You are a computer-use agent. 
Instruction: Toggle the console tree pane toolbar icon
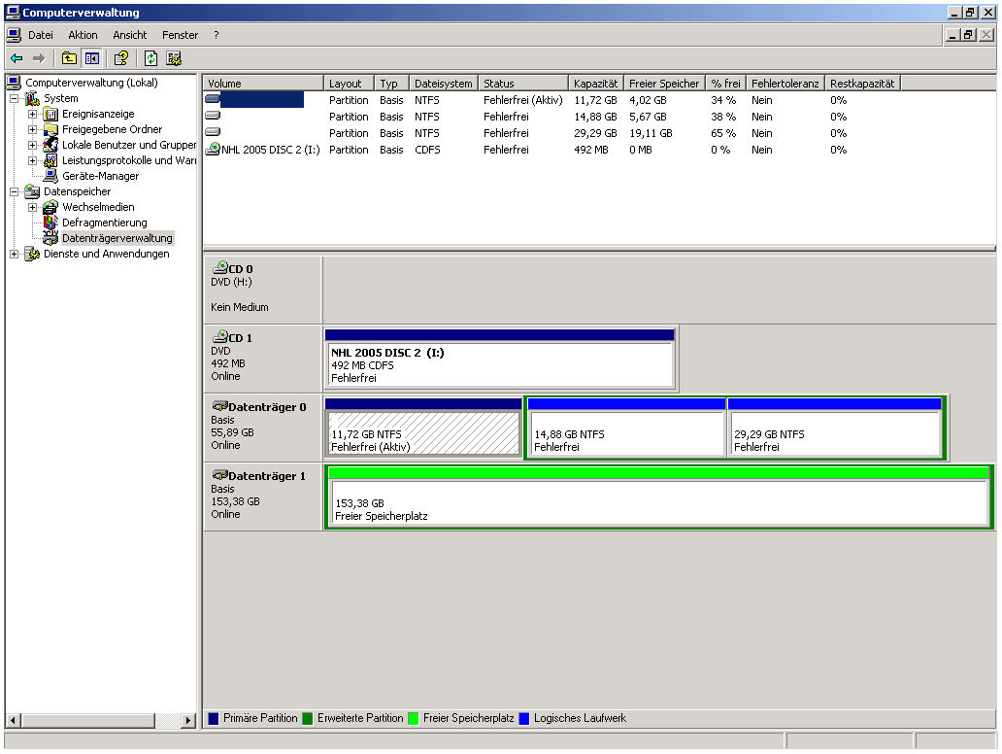coord(92,59)
